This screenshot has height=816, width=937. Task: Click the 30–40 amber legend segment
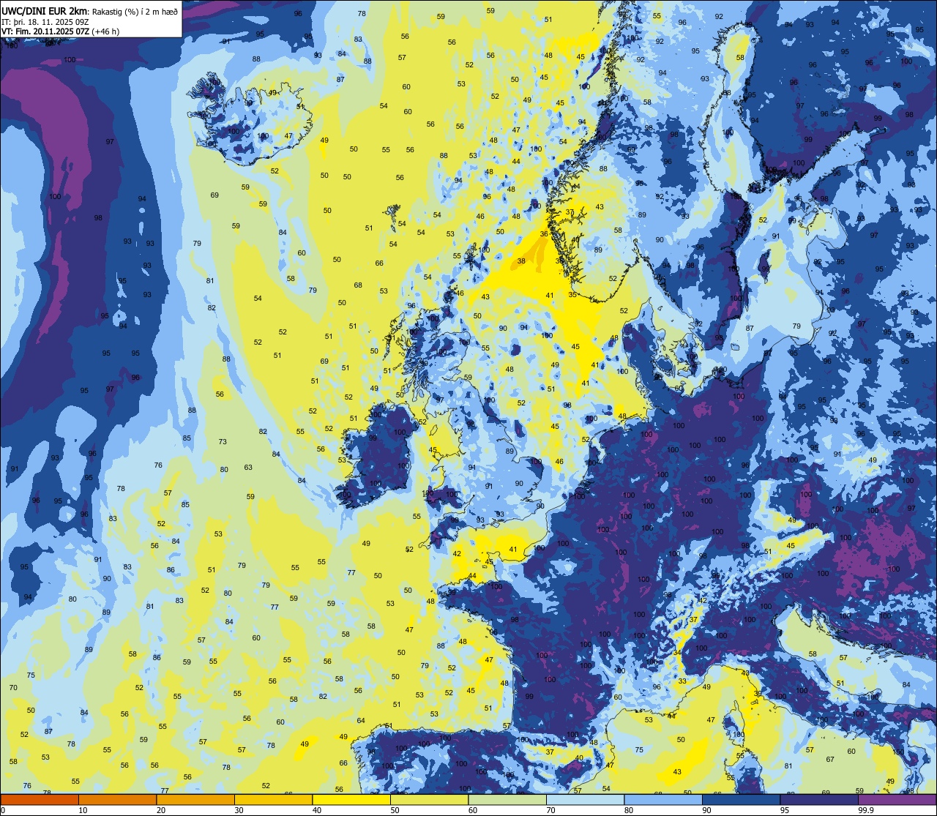pyautogui.click(x=273, y=799)
